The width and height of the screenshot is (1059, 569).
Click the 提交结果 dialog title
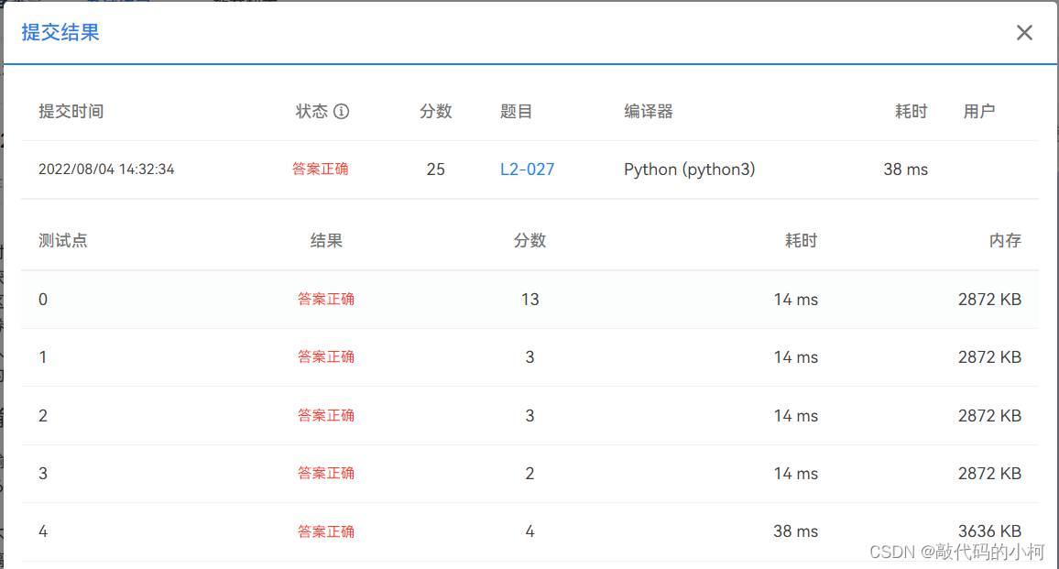[58, 32]
